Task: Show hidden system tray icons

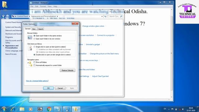Action: point(169,109)
